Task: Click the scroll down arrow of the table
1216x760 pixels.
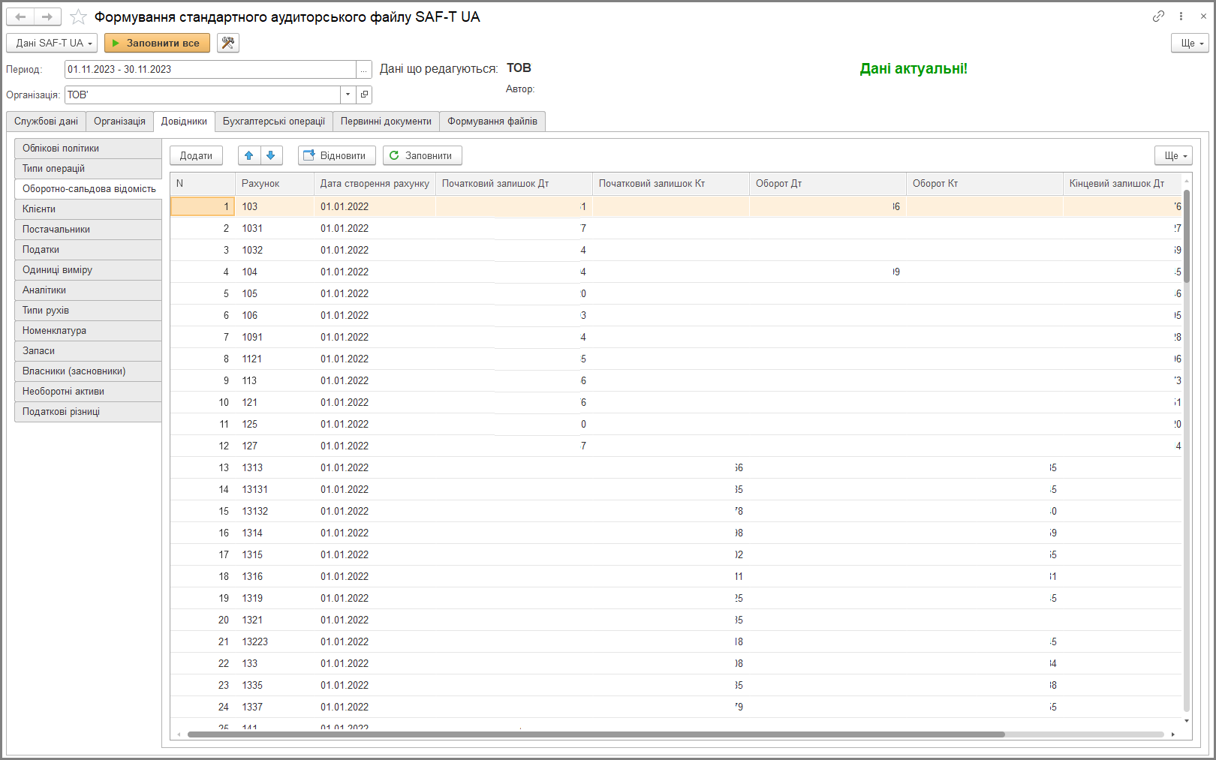Action: tap(1187, 721)
